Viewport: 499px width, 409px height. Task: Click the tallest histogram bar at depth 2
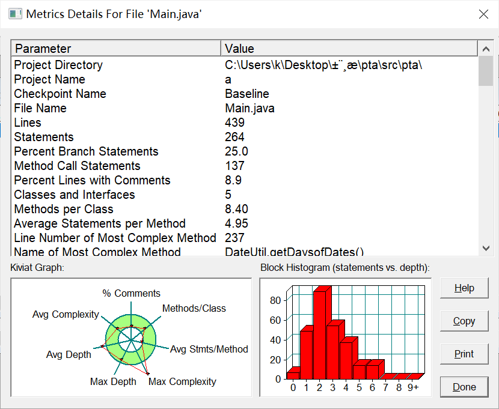[x=320, y=335]
